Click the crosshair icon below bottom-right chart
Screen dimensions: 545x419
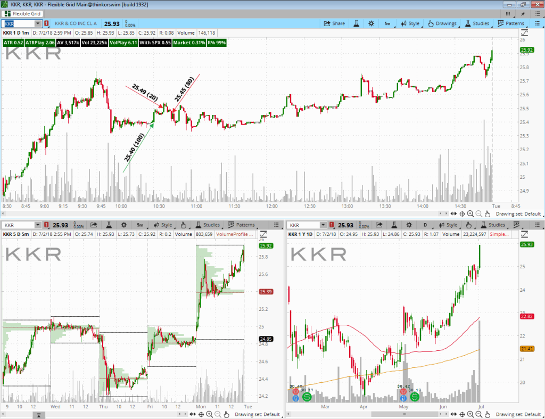(x=463, y=414)
